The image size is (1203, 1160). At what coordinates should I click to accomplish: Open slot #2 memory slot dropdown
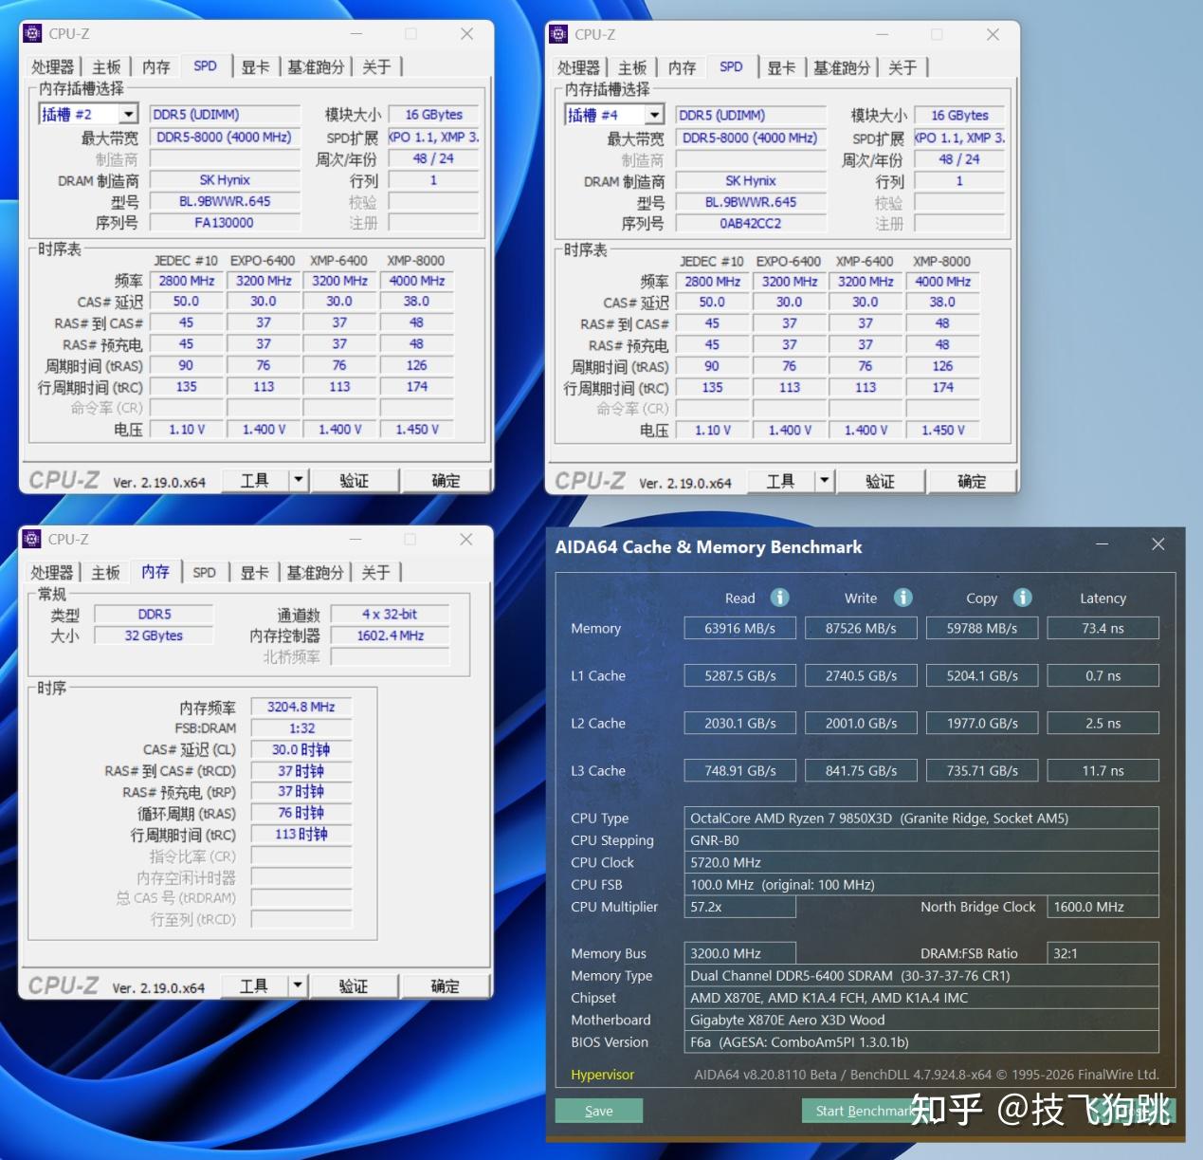click(129, 114)
